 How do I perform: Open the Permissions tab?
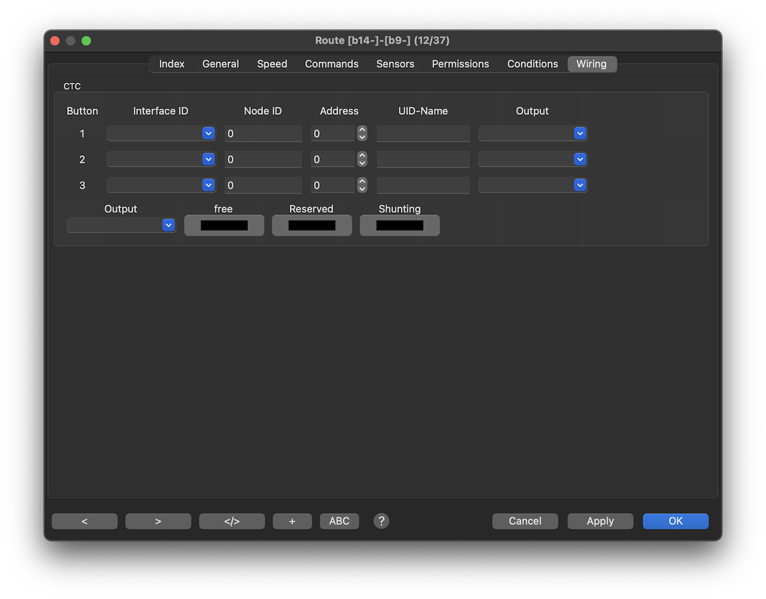tap(460, 64)
